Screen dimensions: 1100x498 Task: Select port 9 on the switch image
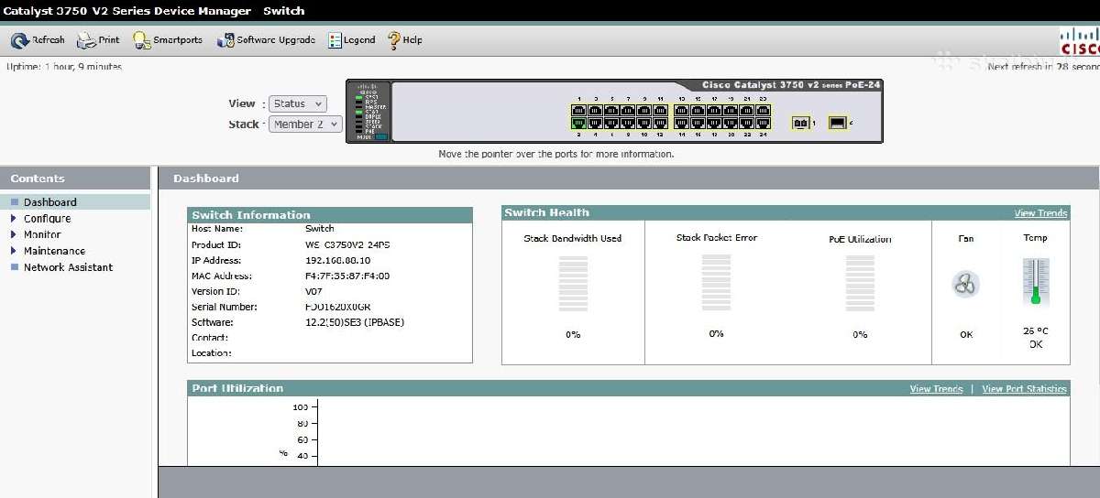click(643, 110)
